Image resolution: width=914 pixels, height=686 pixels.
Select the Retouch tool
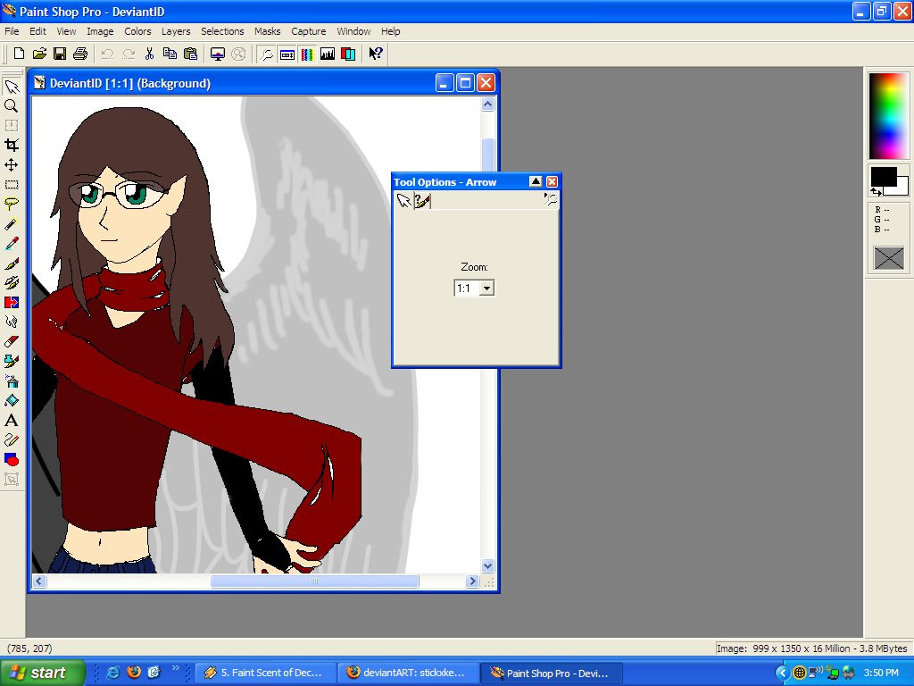pyautogui.click(x=12, y=322)
